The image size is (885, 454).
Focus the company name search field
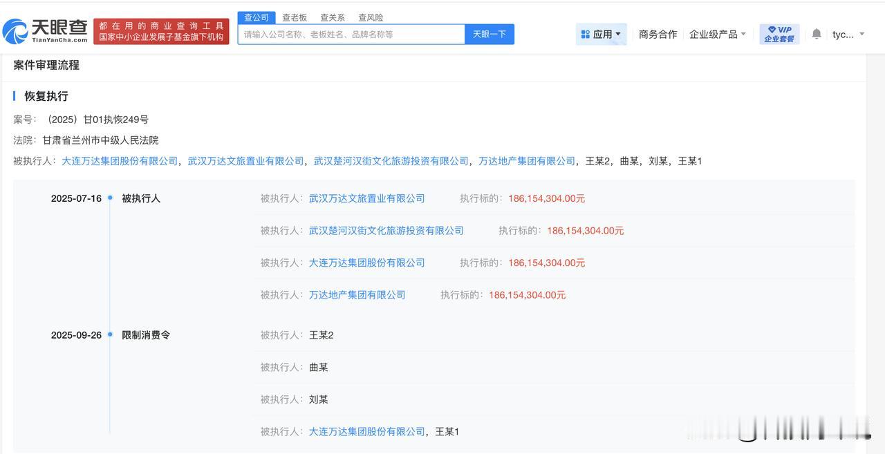click(x=351, y=34)
